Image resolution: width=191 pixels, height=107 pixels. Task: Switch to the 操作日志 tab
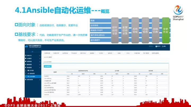click(83, 53)
